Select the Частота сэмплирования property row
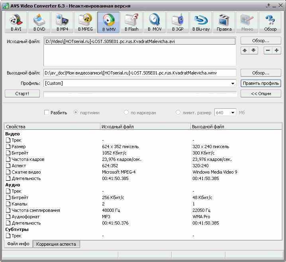Viewport: 286px width, 262px height. pyautogui.click(x=143, y=210)
